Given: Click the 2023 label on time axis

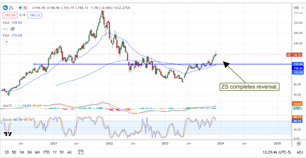Looking at the screenshot, I should (x=165, y=144).
